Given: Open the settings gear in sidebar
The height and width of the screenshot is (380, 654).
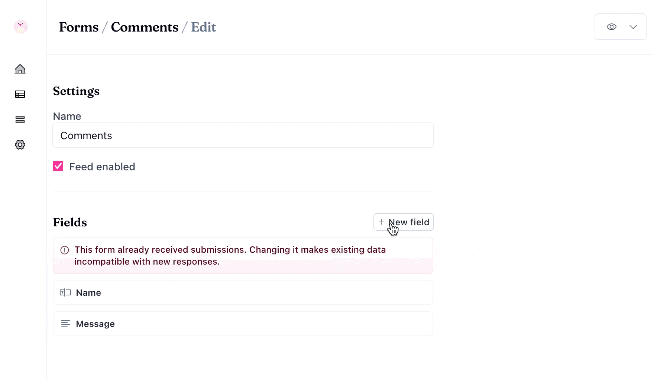Looking at the screenshot, I should [x=20, y=145].
